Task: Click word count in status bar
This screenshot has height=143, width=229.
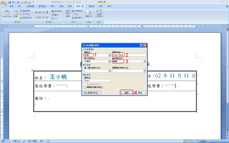Action: coord(16,141)
